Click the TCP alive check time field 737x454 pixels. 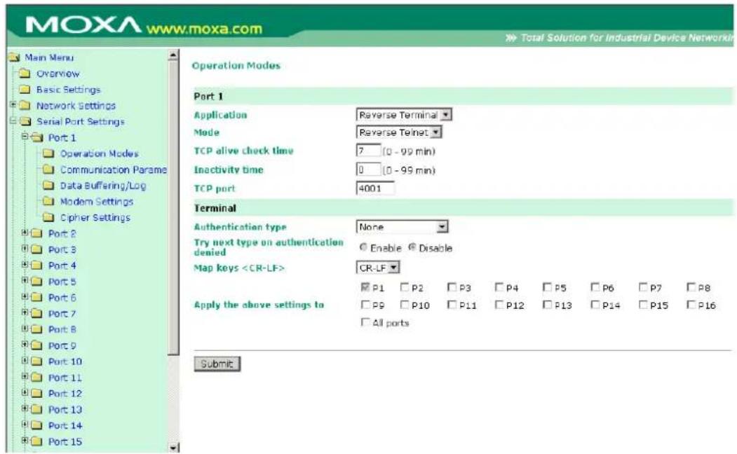pyautogui.click(x=368, y=151)
